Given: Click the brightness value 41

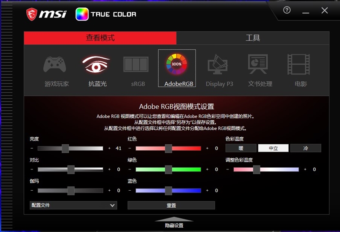Looking at the screenshot, I should (119, 149).
